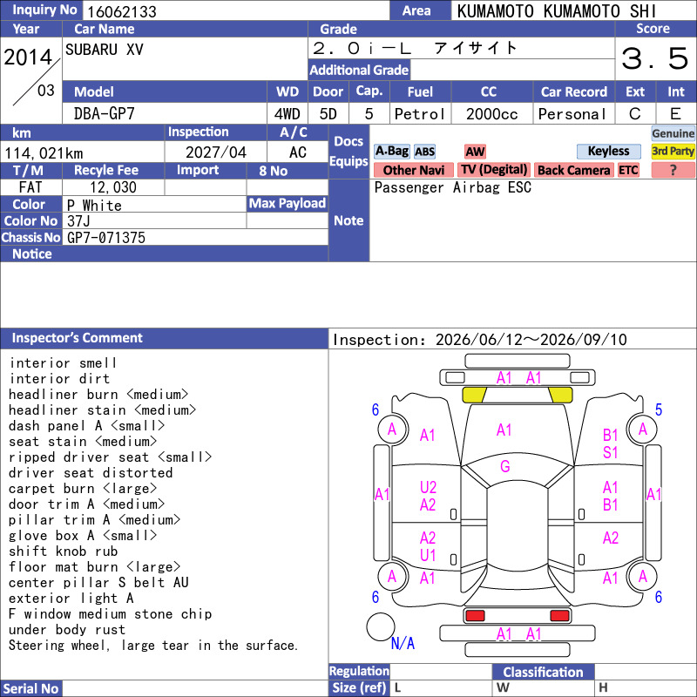Click the spare tire circle marked N/A
697x697 pixels.
pos(381,626)
